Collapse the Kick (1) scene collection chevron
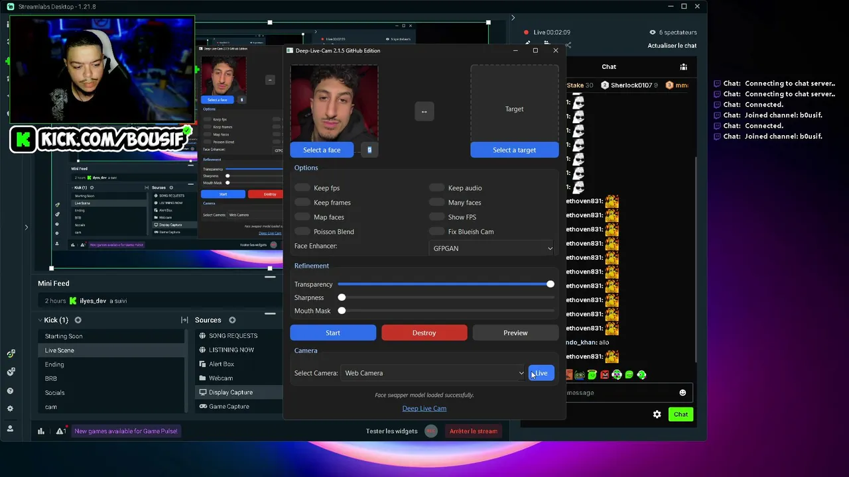 click(x=40, y=320)
